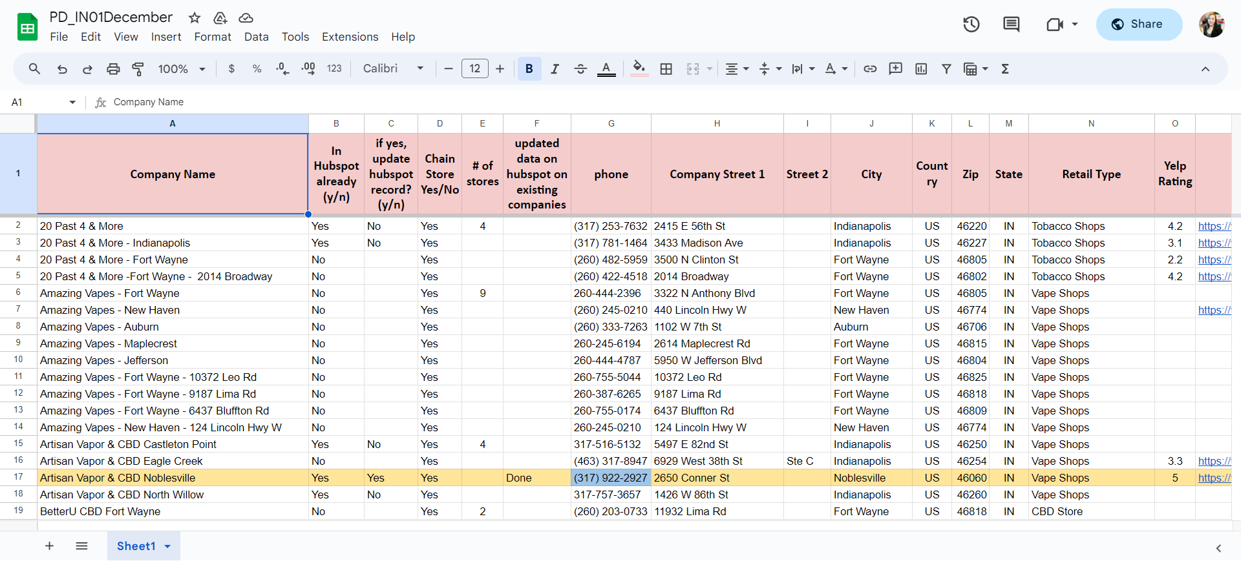Click the Name box showing A1
The width and height of the screenshot is (1241, 561).
point(43,102)
